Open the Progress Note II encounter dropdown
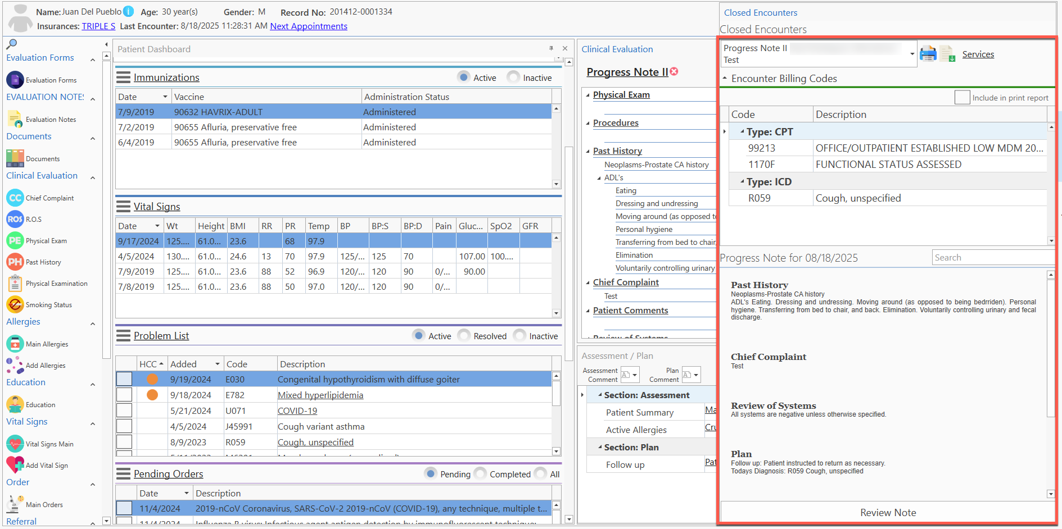This screenshot has width=1062, height=529. (x=912, y=54)
